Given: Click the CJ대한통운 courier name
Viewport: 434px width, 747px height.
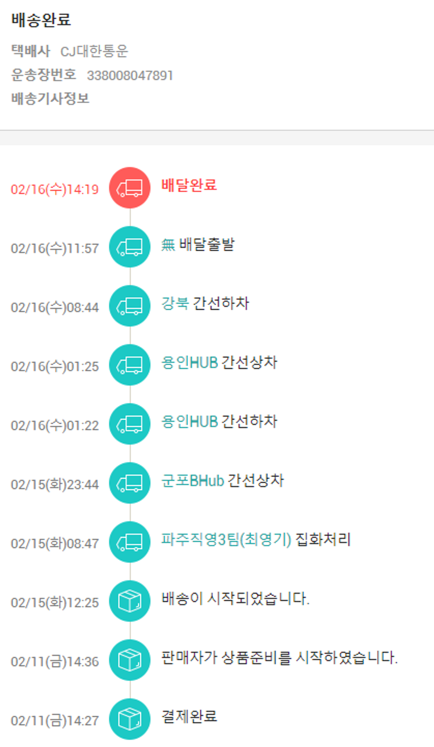Looking at the screenshot, I should (94, 51).
